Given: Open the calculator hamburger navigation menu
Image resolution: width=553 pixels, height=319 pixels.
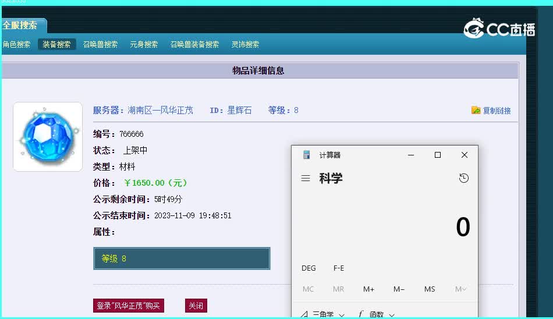Looking at the screenshot, I should click(306, 179).
